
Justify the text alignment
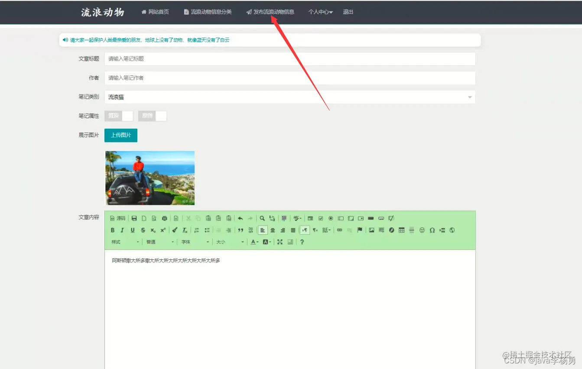293,230
